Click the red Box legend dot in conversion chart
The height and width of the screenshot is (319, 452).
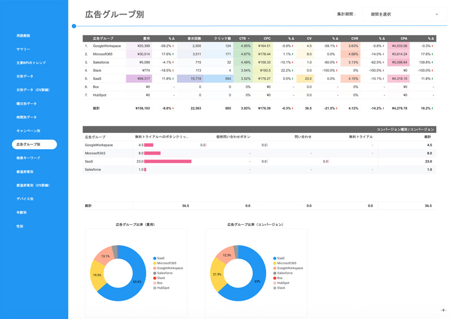[x=275, y=278]
